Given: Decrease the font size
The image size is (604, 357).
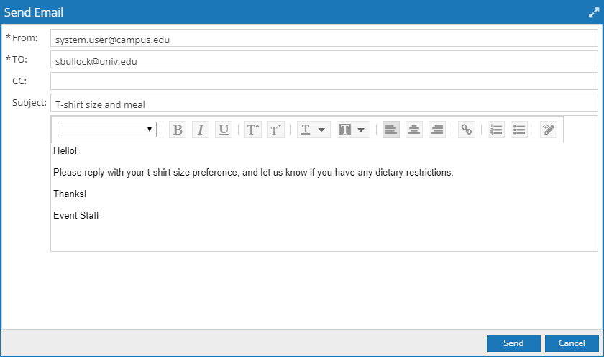Looking at the screenshot, I should point(276,130).
